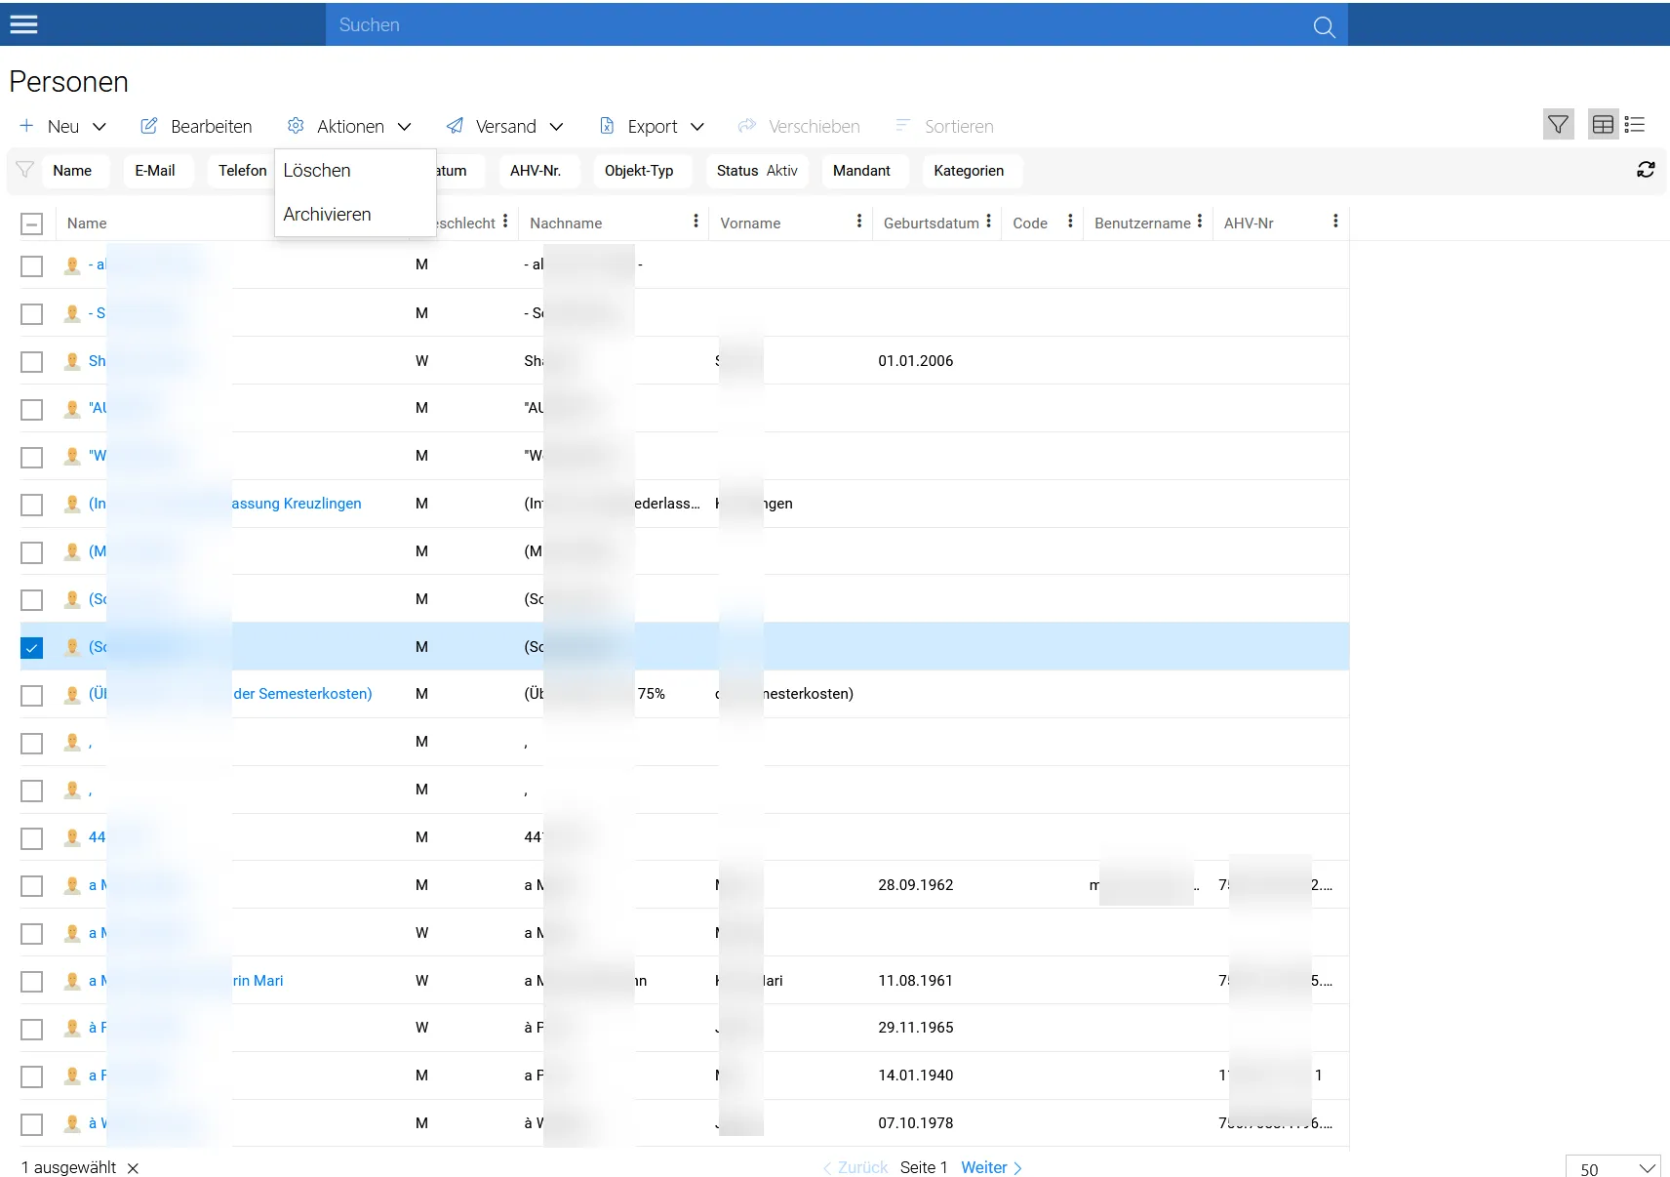Go to next page with Weiter
1670x1177 pixels.
pos(991,1167)
